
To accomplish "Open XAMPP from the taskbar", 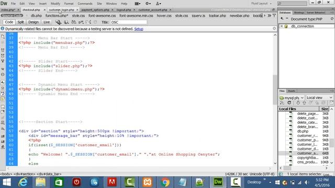I will (147, 182).
